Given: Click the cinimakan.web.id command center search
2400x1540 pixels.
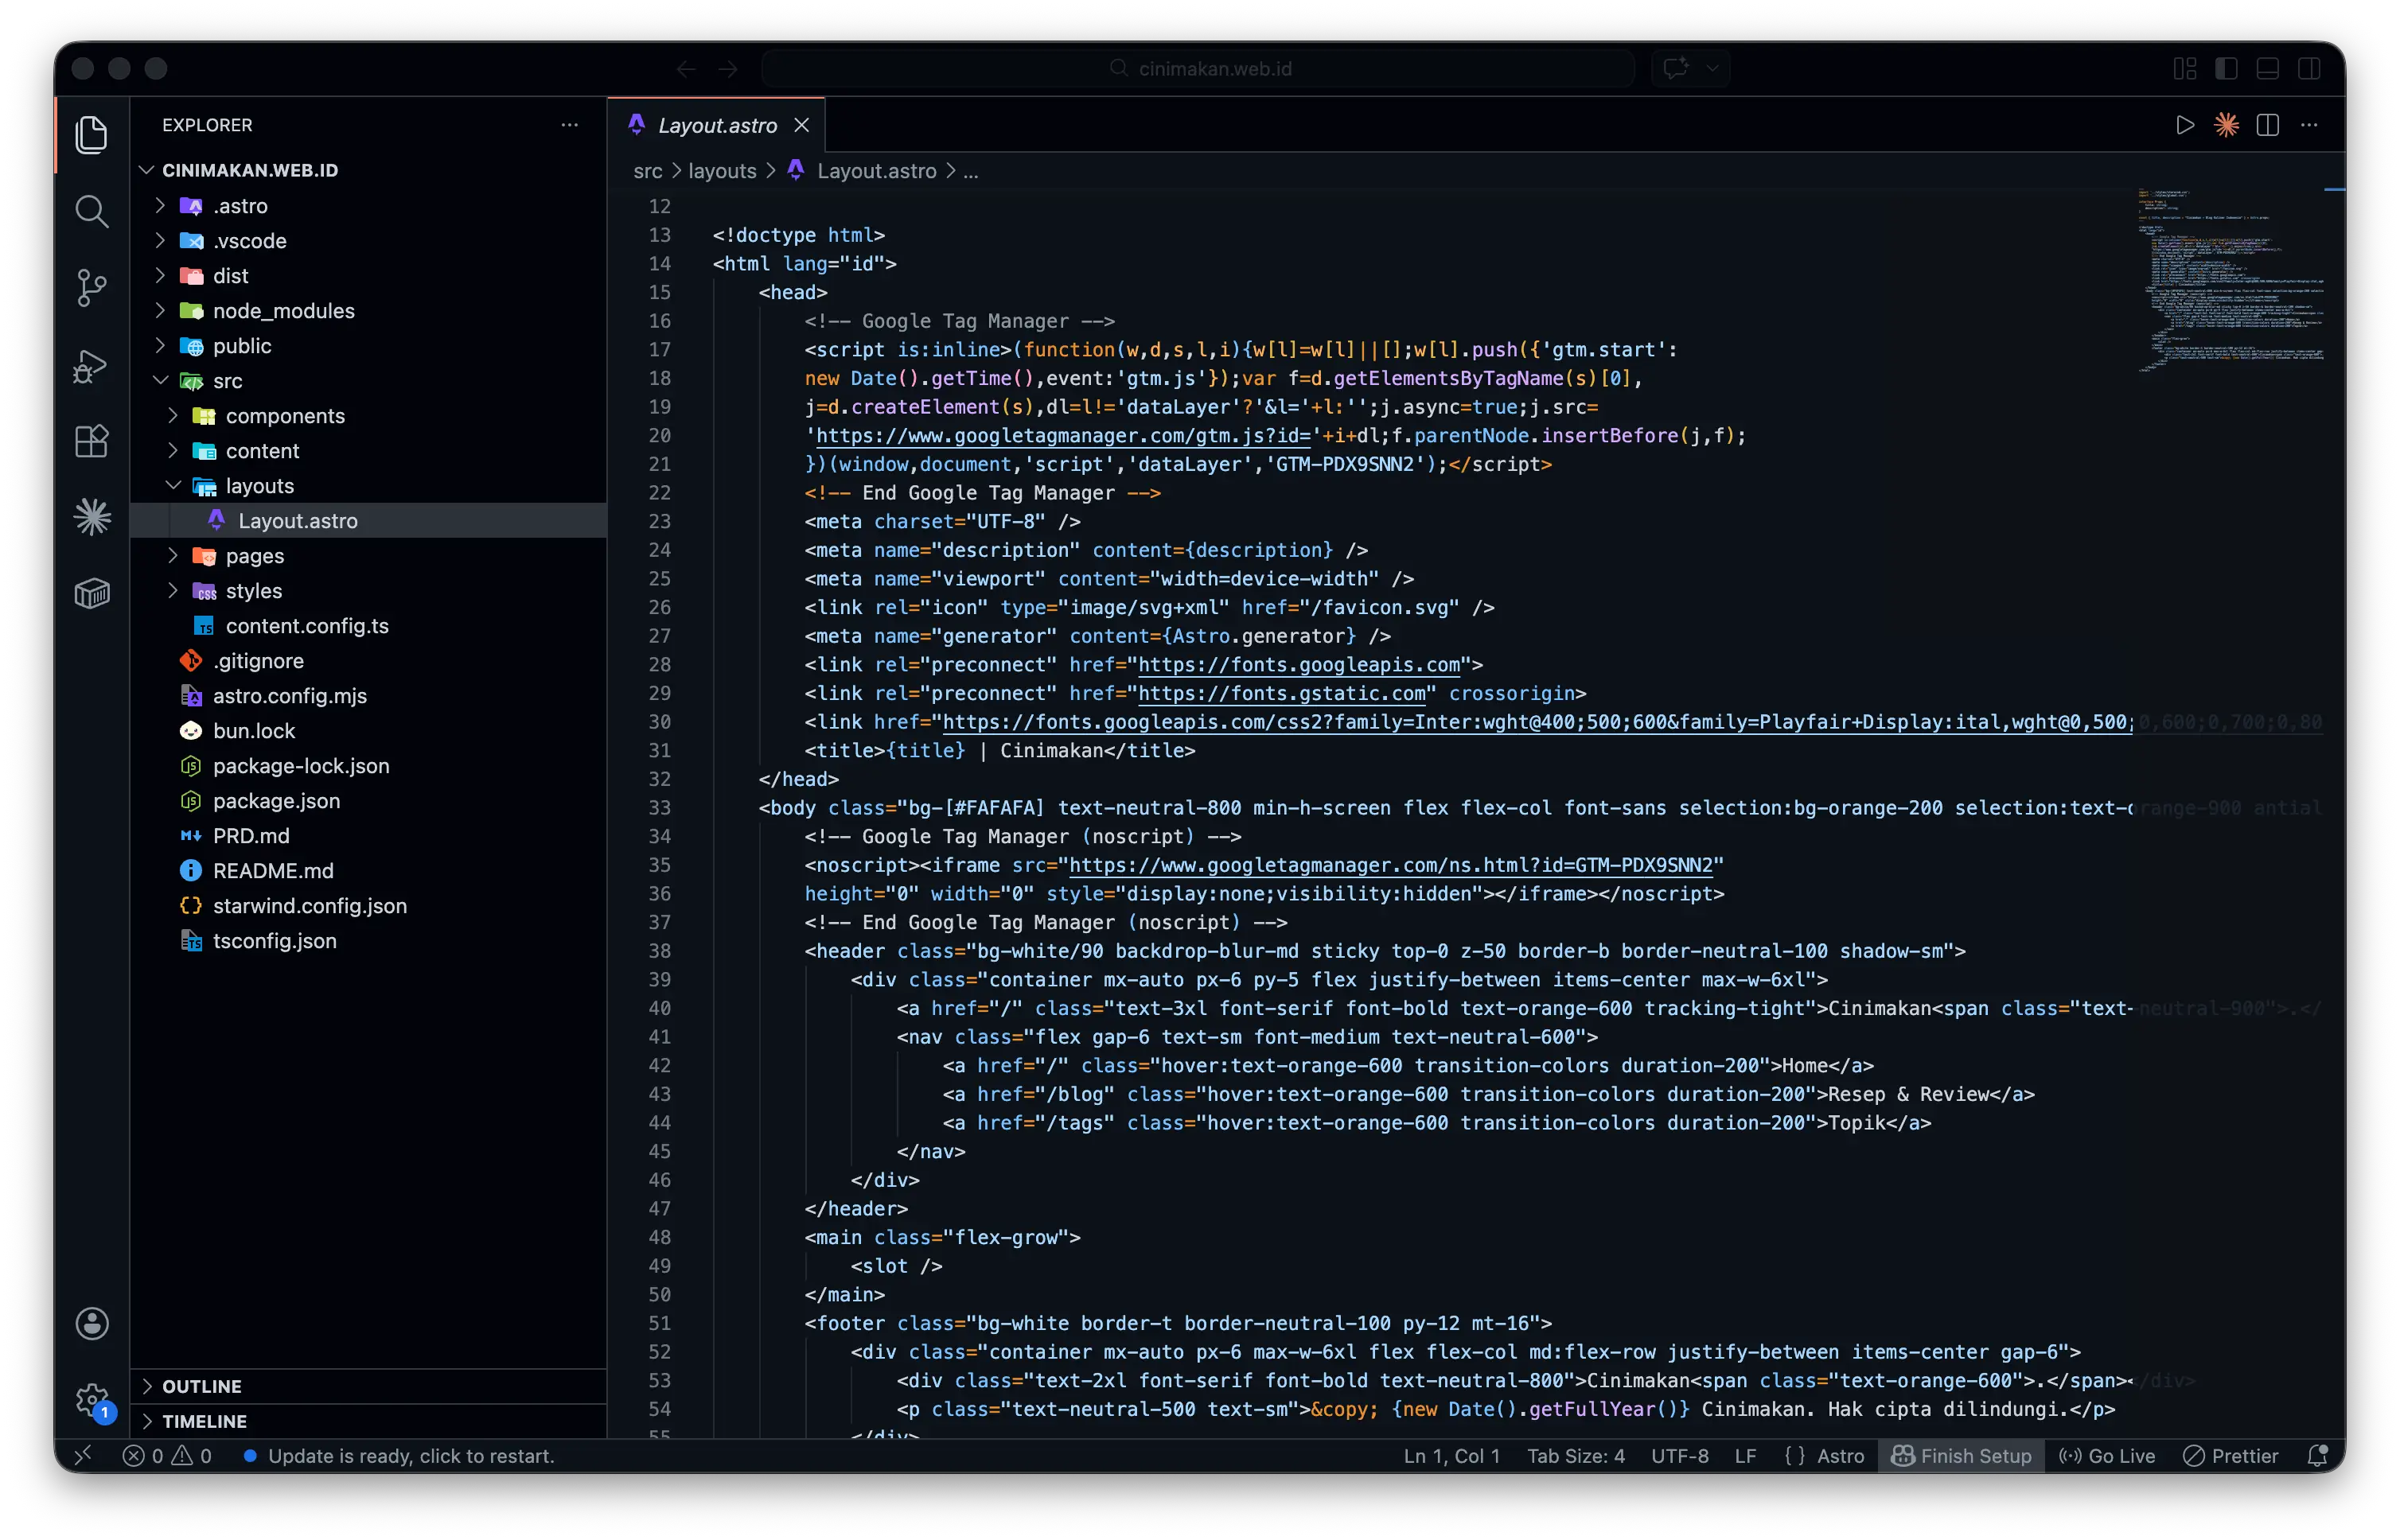Looking at the screenshot, I should click(1198, 69).
